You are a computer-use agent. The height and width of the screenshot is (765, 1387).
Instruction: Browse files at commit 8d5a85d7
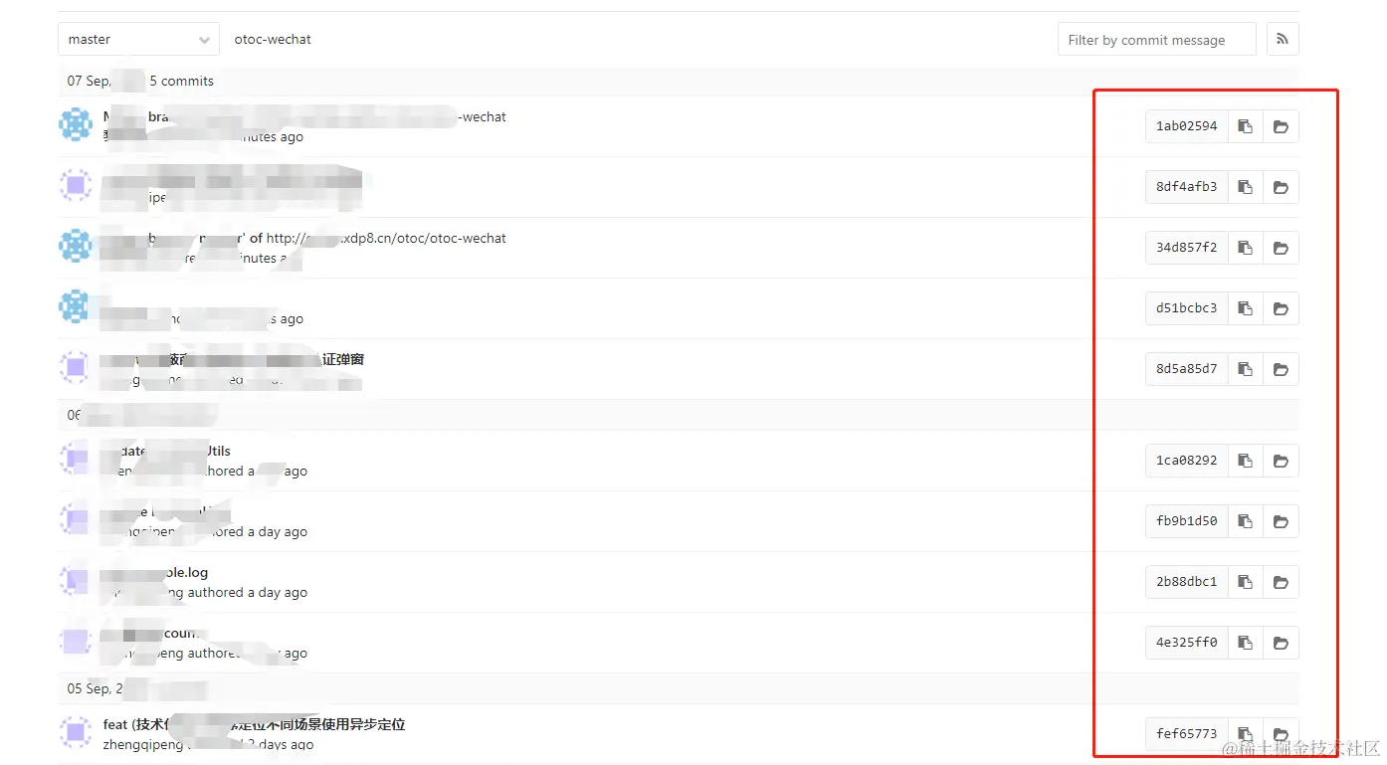pos(1281,369)
